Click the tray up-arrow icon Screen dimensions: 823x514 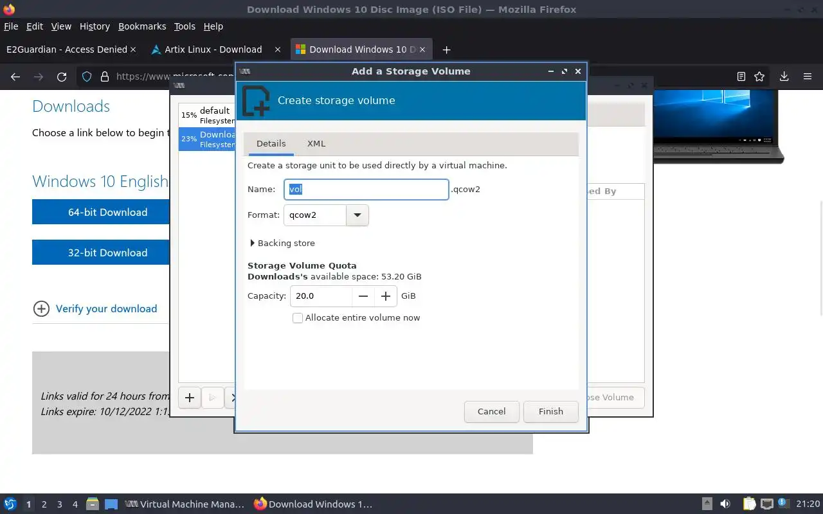point(707,504)
